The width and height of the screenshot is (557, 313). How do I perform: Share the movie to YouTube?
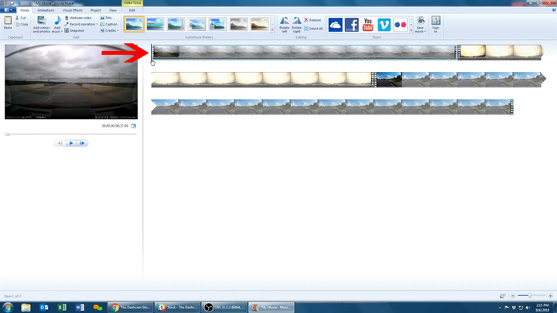click(367, 26)
